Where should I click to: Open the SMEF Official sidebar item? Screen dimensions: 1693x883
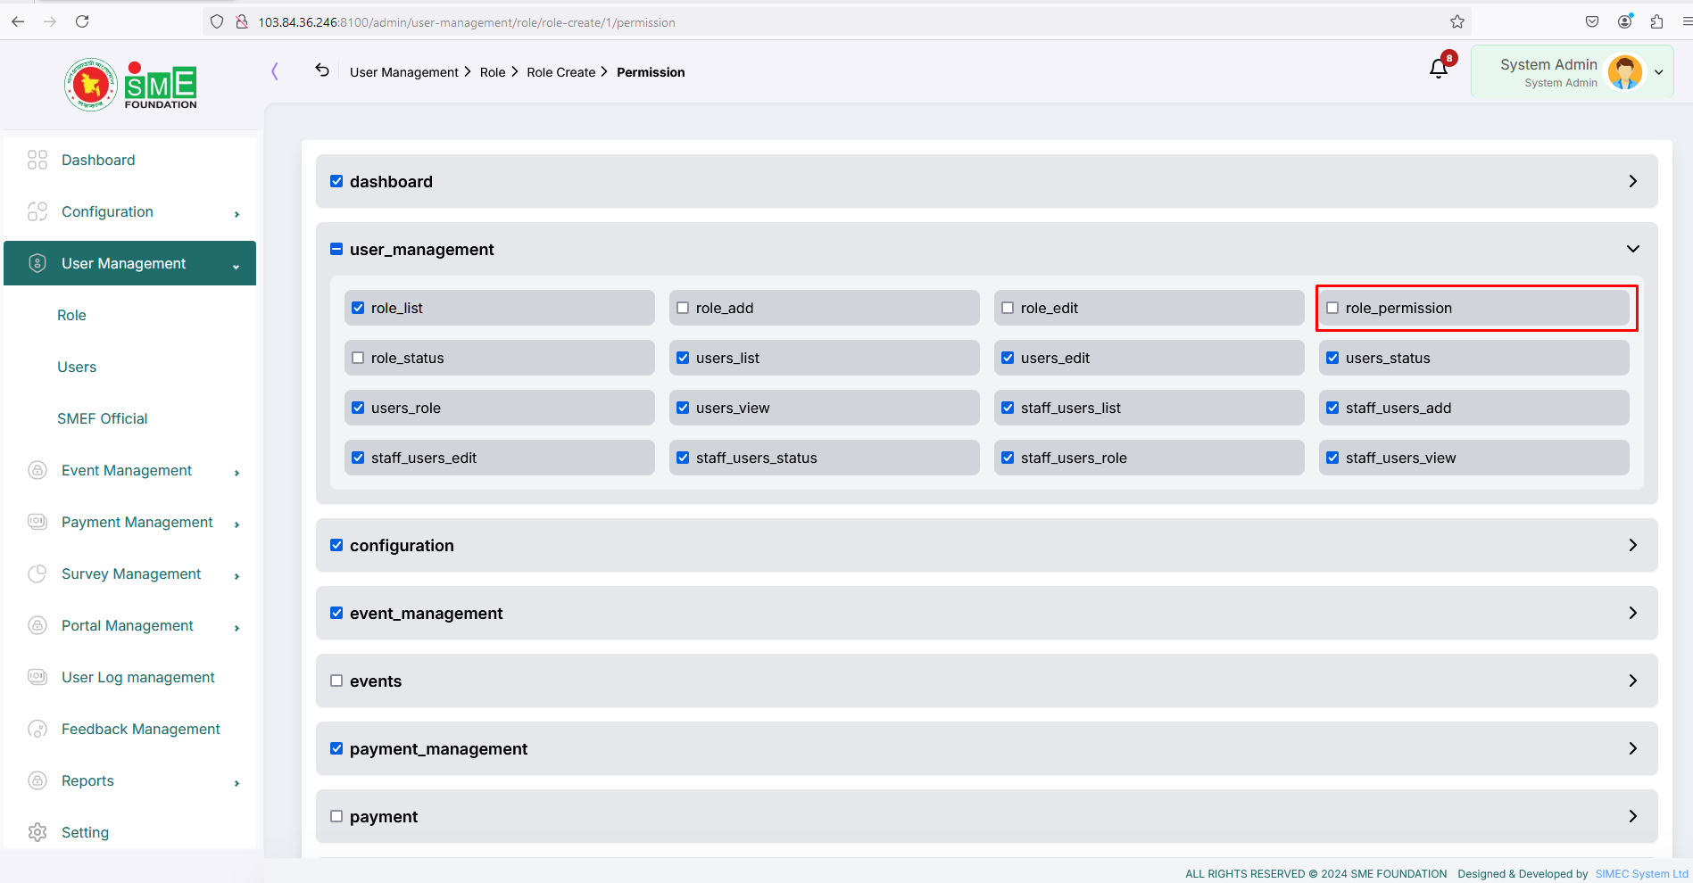click(103, 418)
